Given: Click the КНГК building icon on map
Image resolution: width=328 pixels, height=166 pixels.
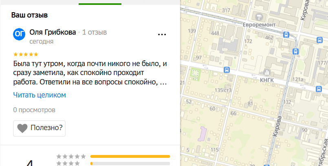Looking at the screenshot, I should (266, 73).
